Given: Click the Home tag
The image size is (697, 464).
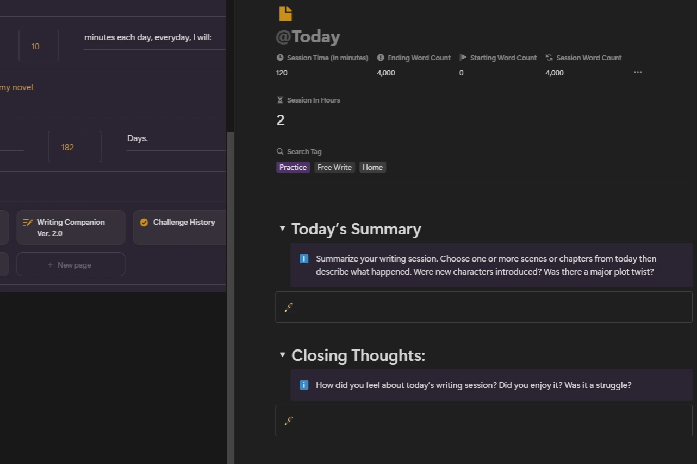Looking at the screenshot, I should coord(372,167).
